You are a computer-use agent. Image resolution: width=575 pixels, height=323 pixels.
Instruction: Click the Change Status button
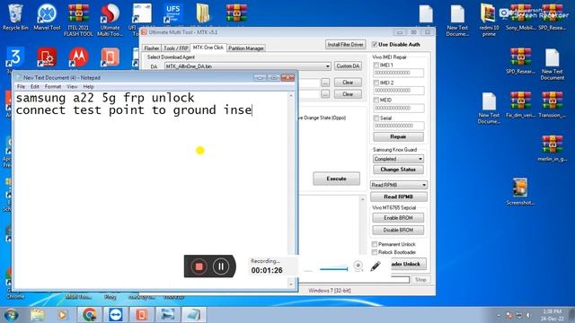[398, 170]
